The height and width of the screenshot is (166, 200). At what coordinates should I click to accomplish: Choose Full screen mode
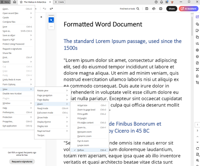point(52,113)
